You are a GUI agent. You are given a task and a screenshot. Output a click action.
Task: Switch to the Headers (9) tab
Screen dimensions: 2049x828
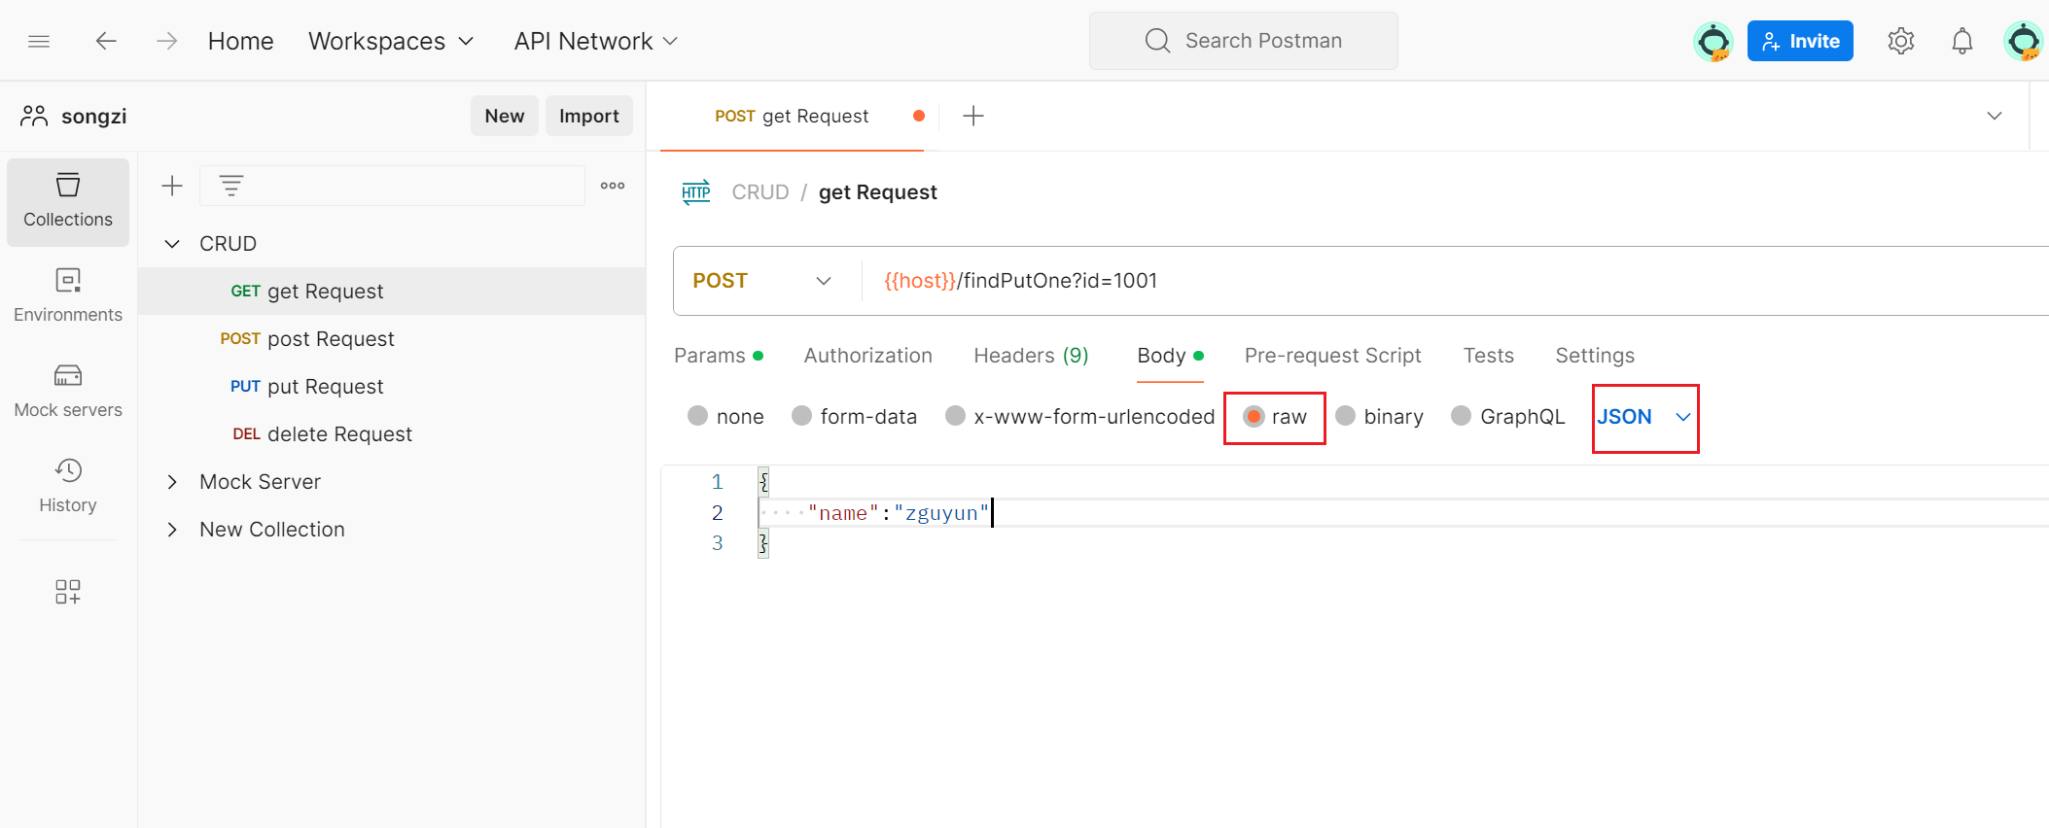coord(1031,356)
